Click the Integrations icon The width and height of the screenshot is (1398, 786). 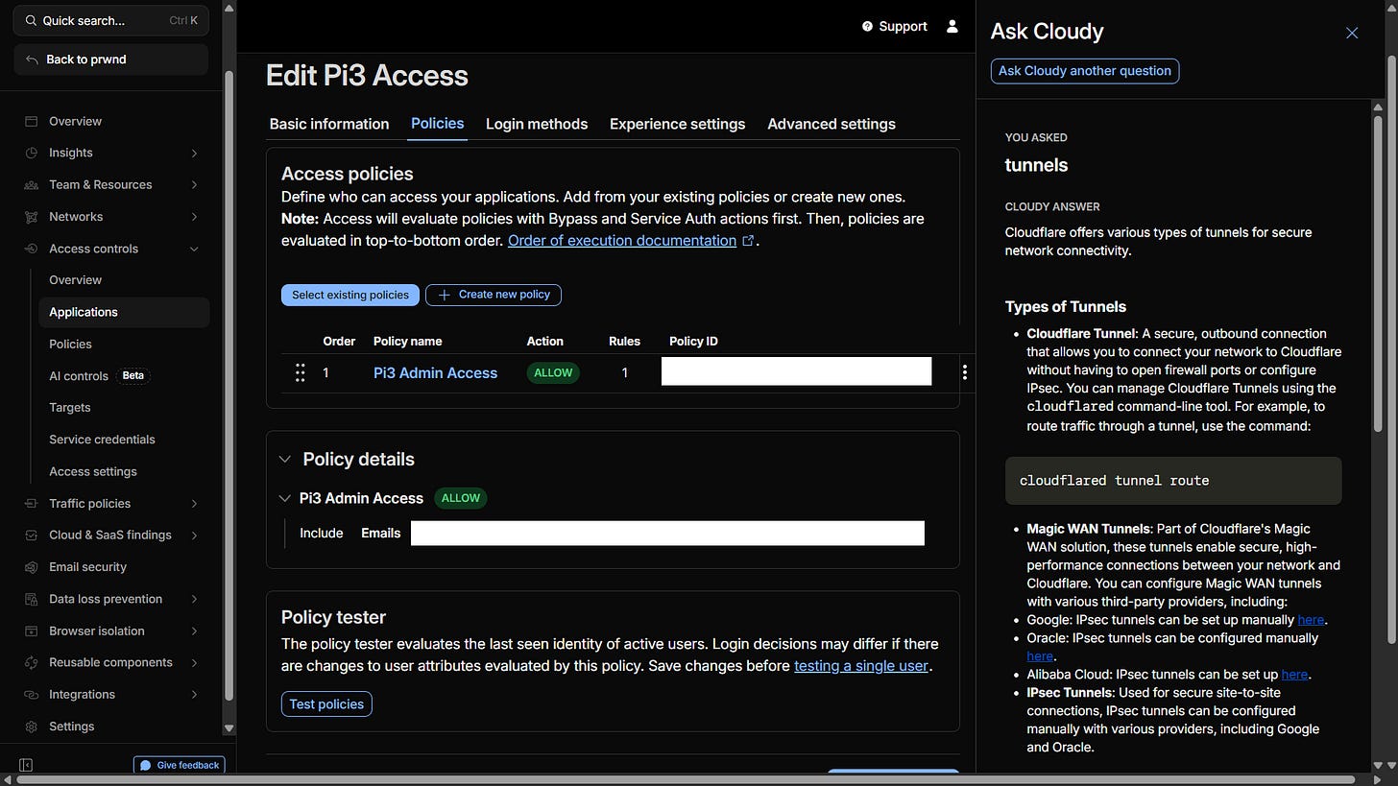tap(31, 694)
